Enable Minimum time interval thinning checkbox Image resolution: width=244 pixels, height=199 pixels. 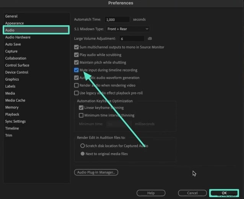[81, 115]
